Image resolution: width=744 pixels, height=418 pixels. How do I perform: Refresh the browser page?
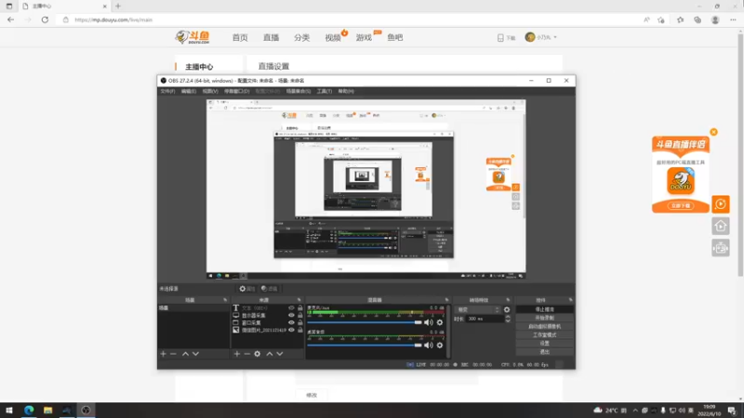coord(45,20)
